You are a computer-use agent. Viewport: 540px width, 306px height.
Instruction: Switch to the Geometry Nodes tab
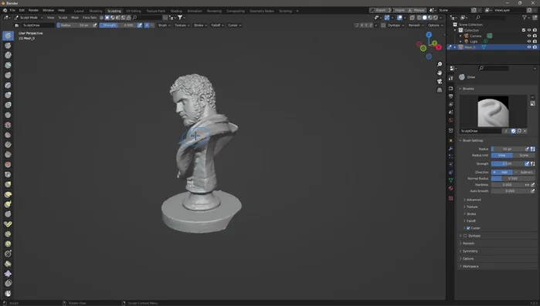click(x=262, y=11)
